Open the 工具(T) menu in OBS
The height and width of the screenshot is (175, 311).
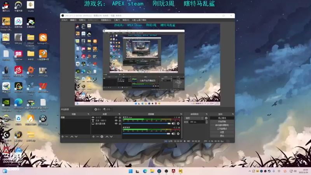click(x=117, y=20)
